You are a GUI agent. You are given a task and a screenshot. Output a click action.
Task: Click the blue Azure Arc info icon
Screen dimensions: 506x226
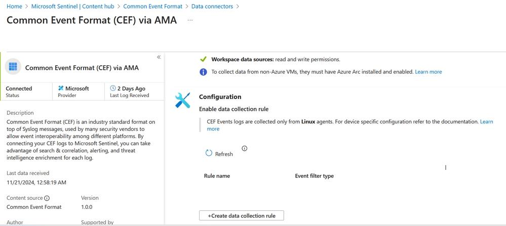coord(203,72)
